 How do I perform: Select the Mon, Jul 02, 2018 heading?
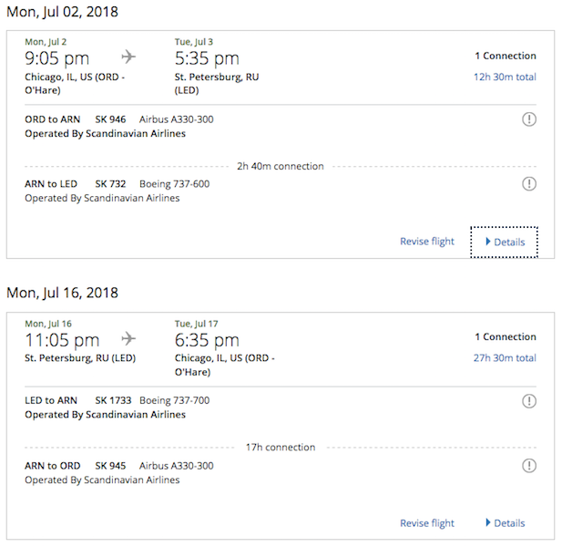62,12
